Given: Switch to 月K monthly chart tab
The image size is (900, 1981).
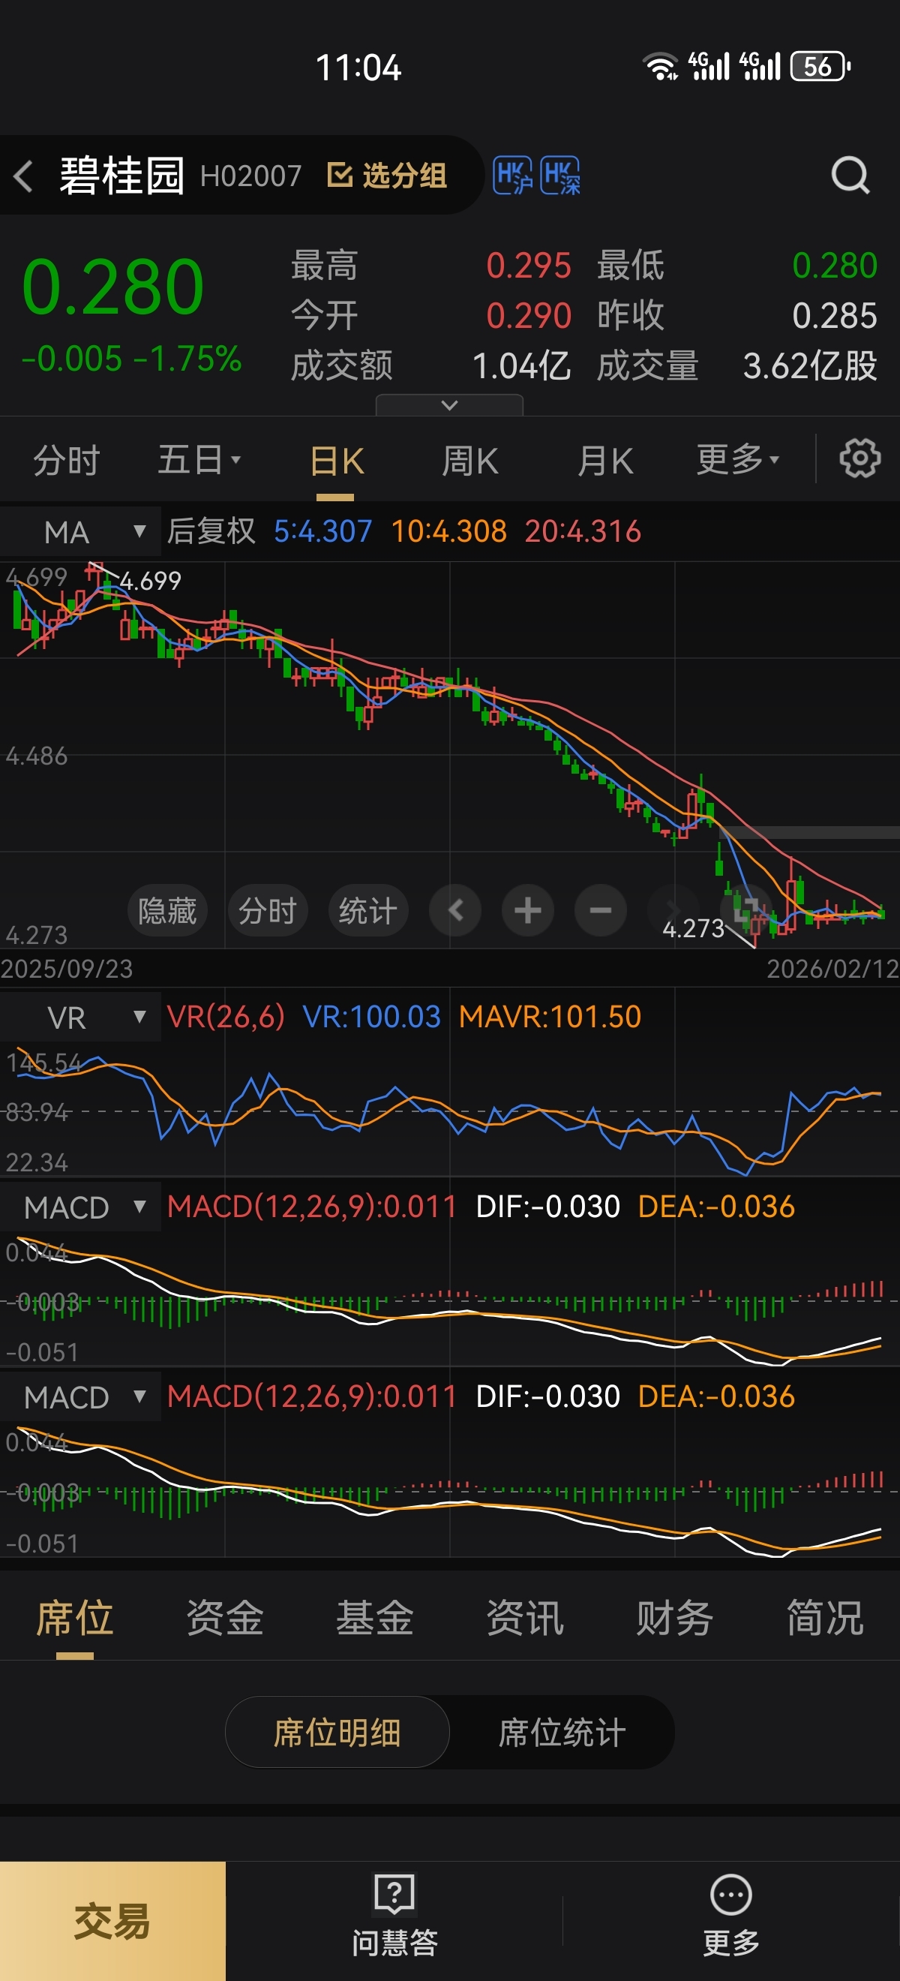Looking at the screenshot, I should [x=604, y=461].
